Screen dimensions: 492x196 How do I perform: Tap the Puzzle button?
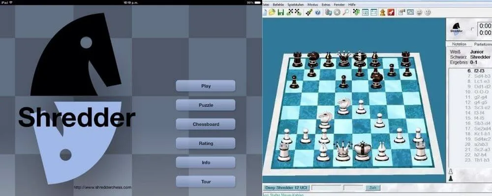point(206,105)
